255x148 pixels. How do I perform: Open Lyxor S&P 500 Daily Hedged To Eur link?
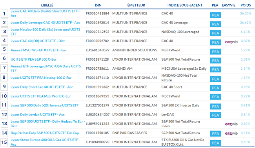[47, 124]
